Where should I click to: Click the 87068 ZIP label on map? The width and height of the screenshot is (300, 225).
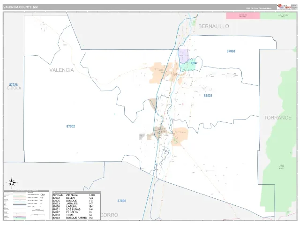pyautogui.click(x=231, y=51)
